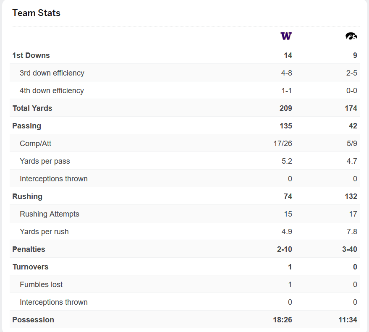The height and width of the screenshot is (332, 369).
Task: Click the 4th down efficiency label
Action: 52,91
